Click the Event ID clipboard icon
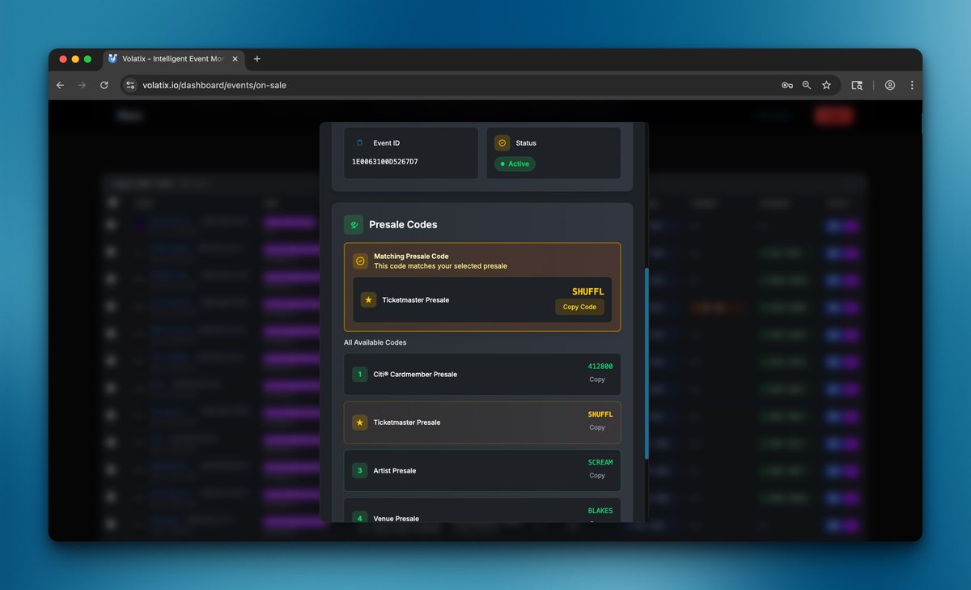This screenshot has width=971, height=590. tap(360, 143)
